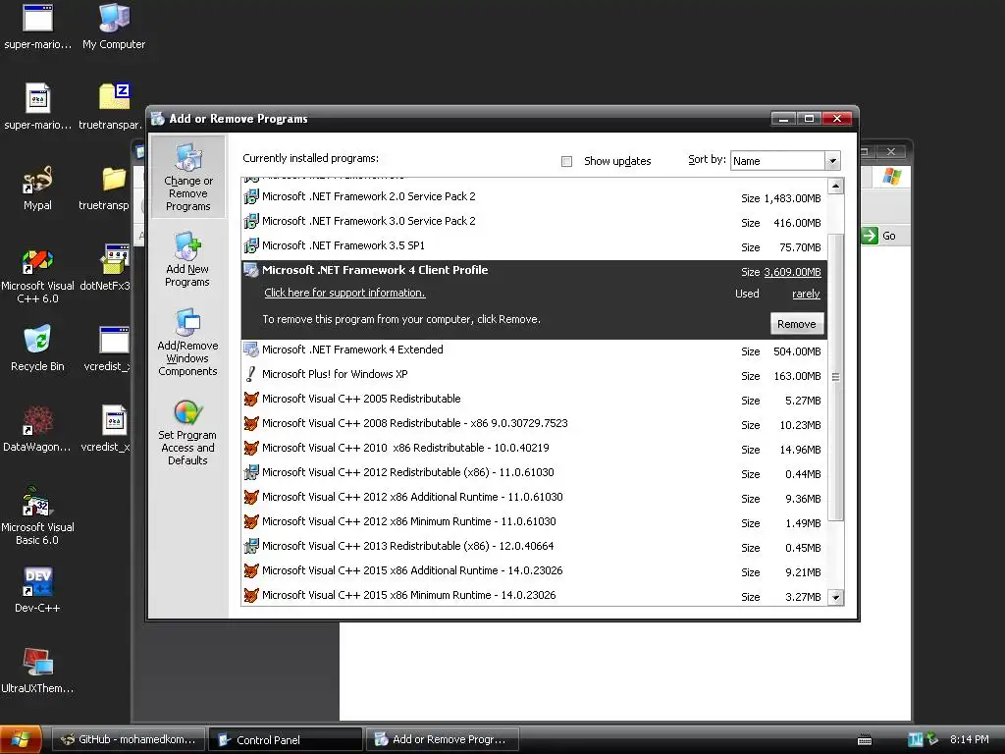Open the Sort by Name dropdown
The height and width of the screenshot is (754, 1005).
click(x=832, y=161)
